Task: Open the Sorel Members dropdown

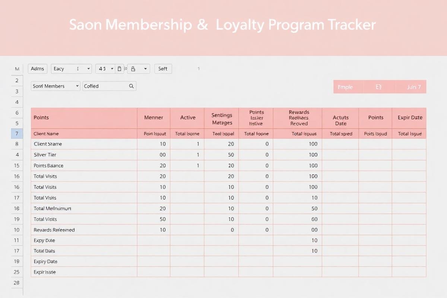Action: click(x=56, y=86)
